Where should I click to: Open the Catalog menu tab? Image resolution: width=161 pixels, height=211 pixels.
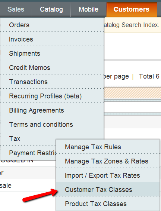tap(51, 9)
